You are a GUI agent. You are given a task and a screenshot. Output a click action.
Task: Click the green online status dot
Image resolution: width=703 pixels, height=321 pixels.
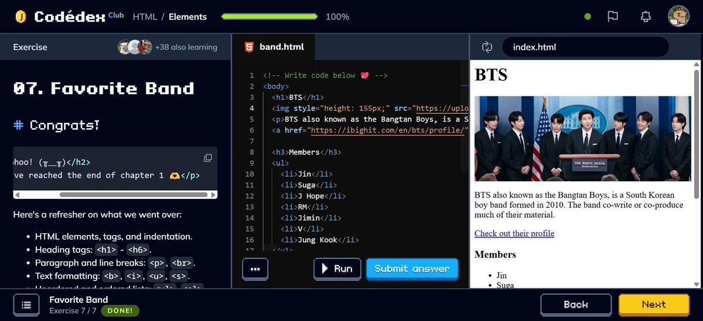[588, 17]
